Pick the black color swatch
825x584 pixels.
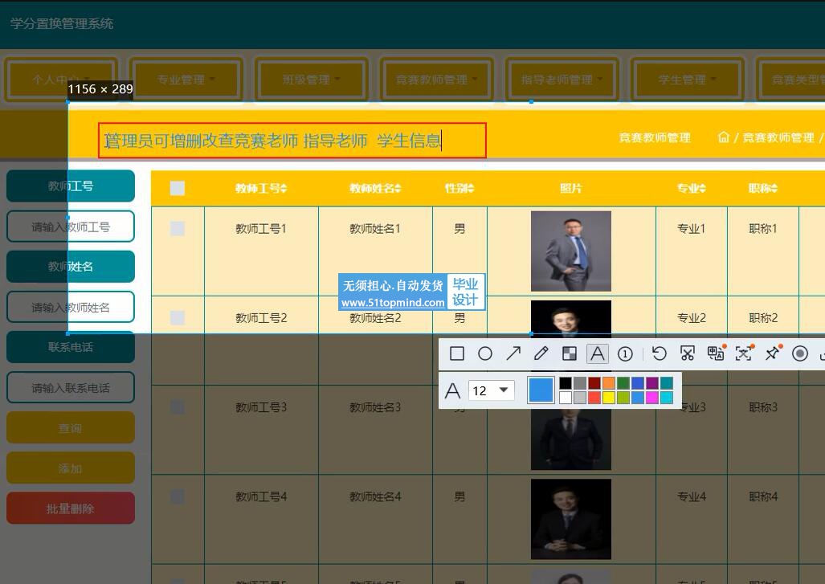(566, 382)
